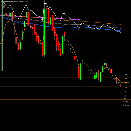Select the price axis label 12
131x131 pixels.
[126, 79]
